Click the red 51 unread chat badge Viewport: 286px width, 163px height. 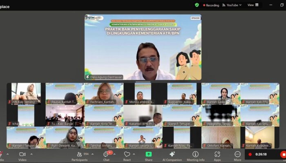110,152
